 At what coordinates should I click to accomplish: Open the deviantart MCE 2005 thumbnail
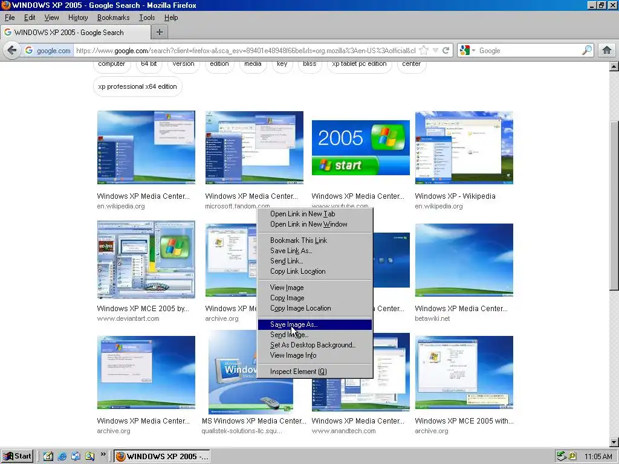[x=146, y=260]
